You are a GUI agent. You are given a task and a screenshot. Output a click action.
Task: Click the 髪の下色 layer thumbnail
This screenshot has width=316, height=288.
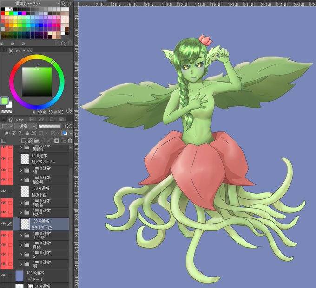tap(25, 191)
